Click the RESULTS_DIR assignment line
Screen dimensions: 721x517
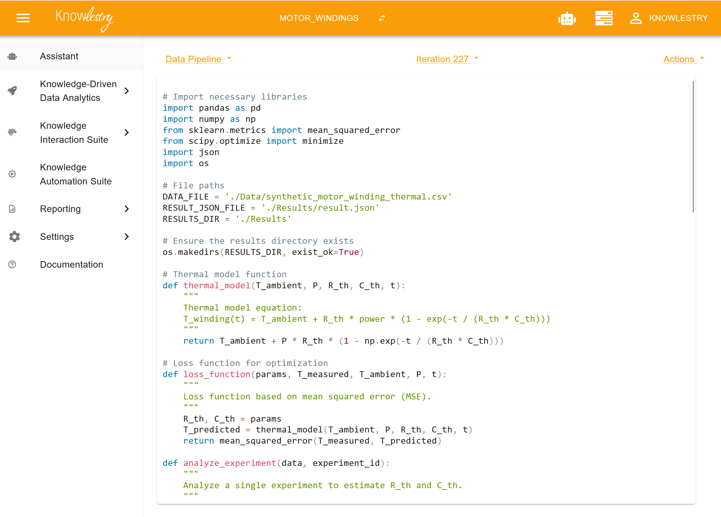coord(227,219)
